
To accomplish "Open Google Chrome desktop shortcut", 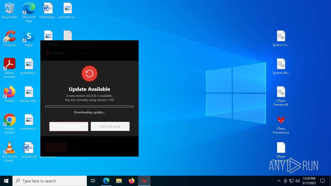I will [x=10, y=124].
